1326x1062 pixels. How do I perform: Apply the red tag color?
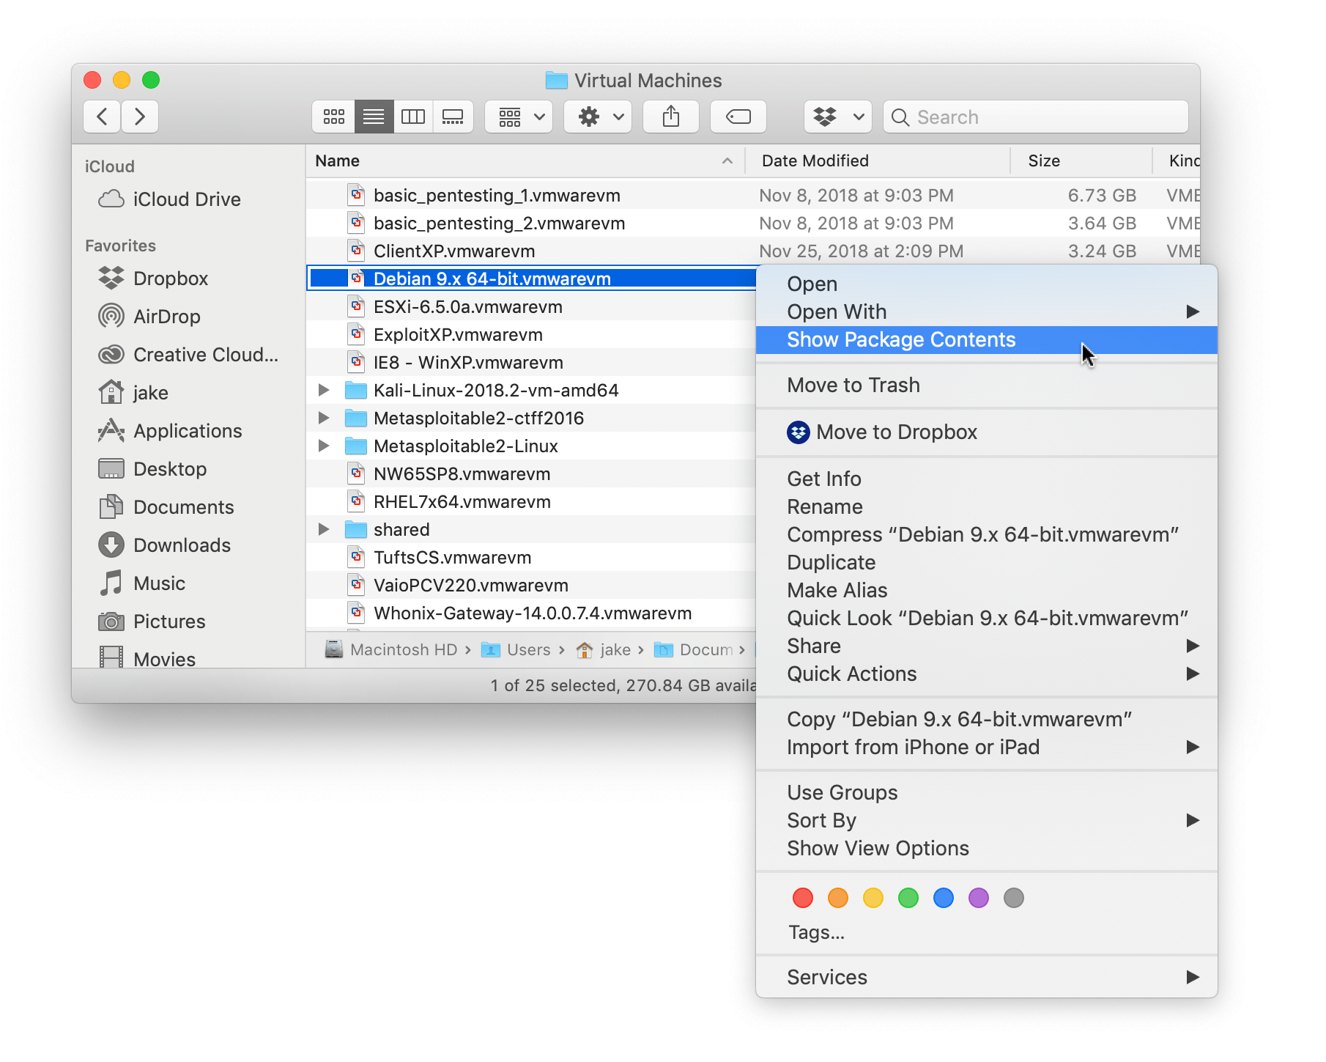coord(802,898)
